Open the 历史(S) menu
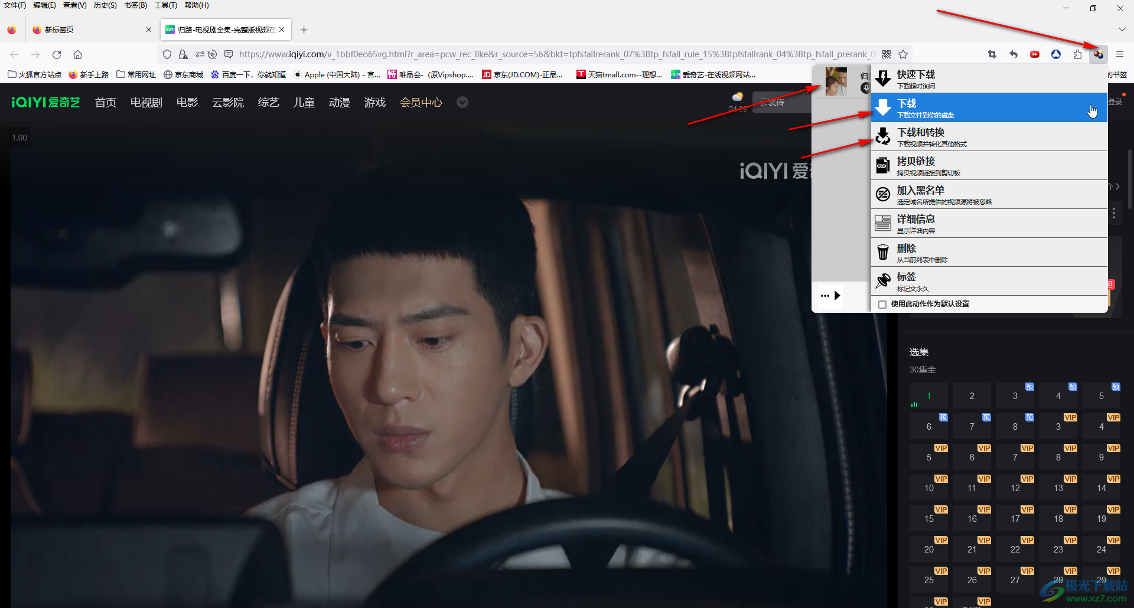Viewport: 1134px width, 608px height. pyautogui.click(x=105, y=5)
